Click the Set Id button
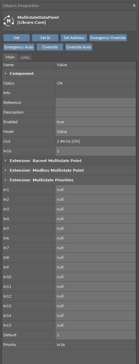The image size is (139, 364). click(x=45, y=38)
